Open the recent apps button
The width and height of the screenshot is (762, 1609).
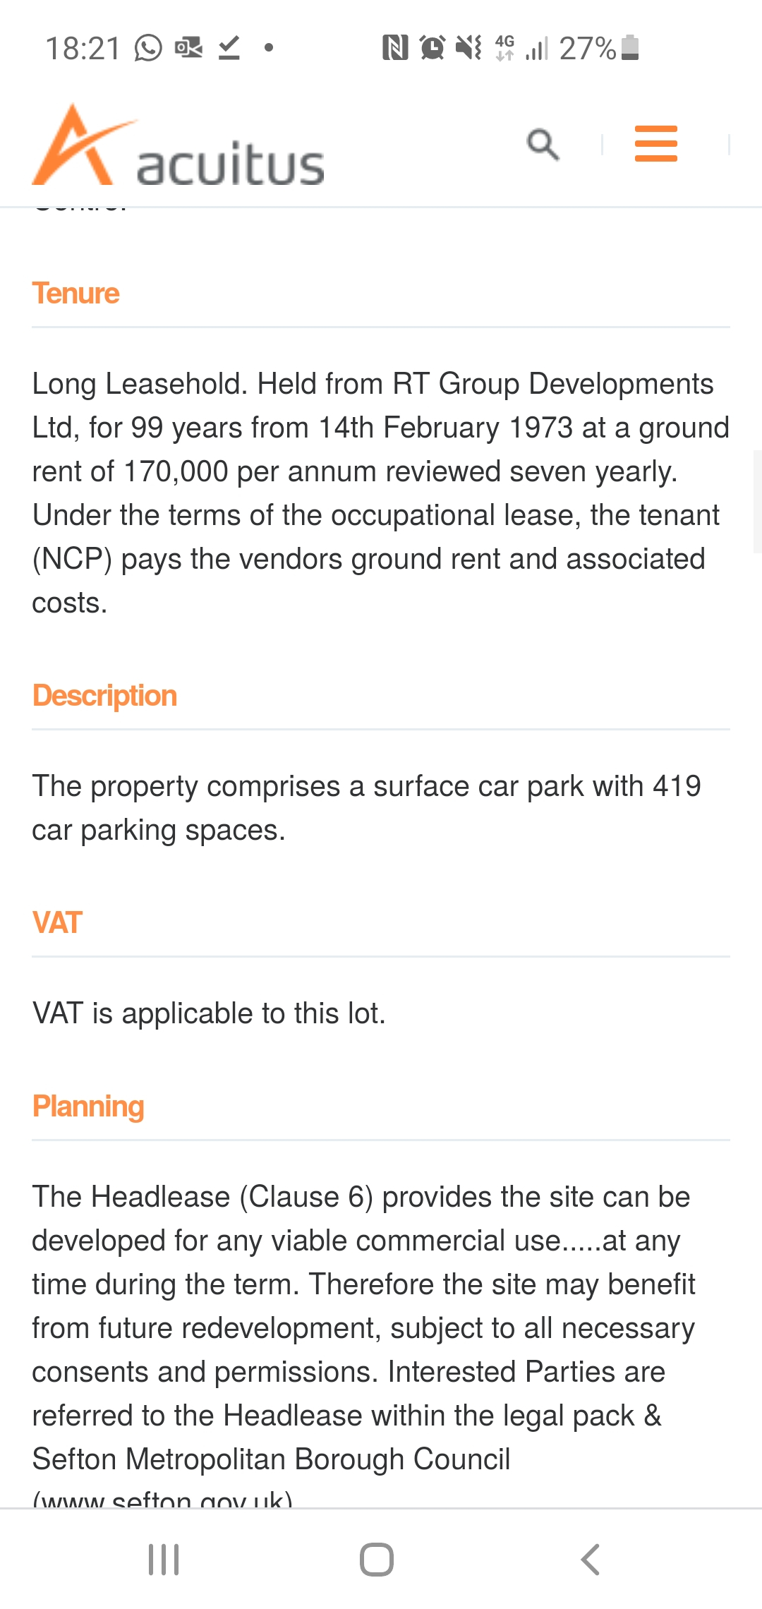[x=164, y=1560]
